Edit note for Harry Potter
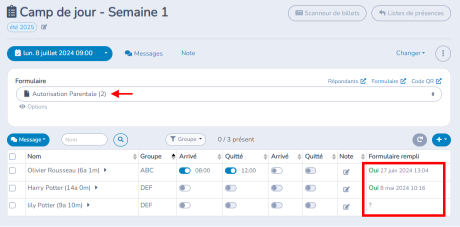Image resolution: width=460 pixels, height=227 pixels. click(346, 190)
